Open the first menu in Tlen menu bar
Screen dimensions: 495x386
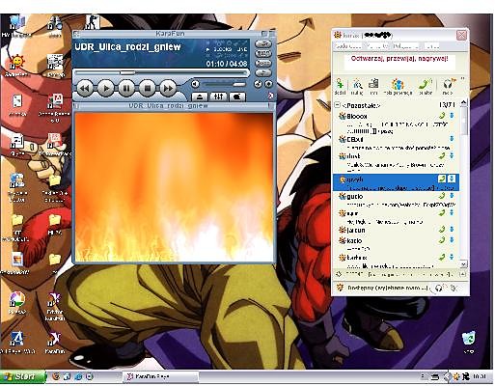348,46
